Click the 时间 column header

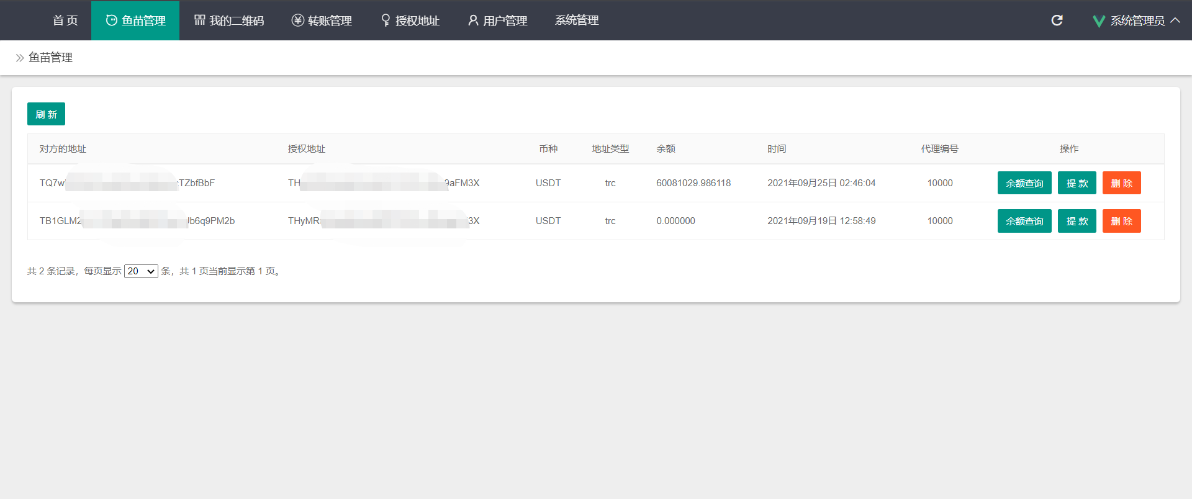point(776,149)
